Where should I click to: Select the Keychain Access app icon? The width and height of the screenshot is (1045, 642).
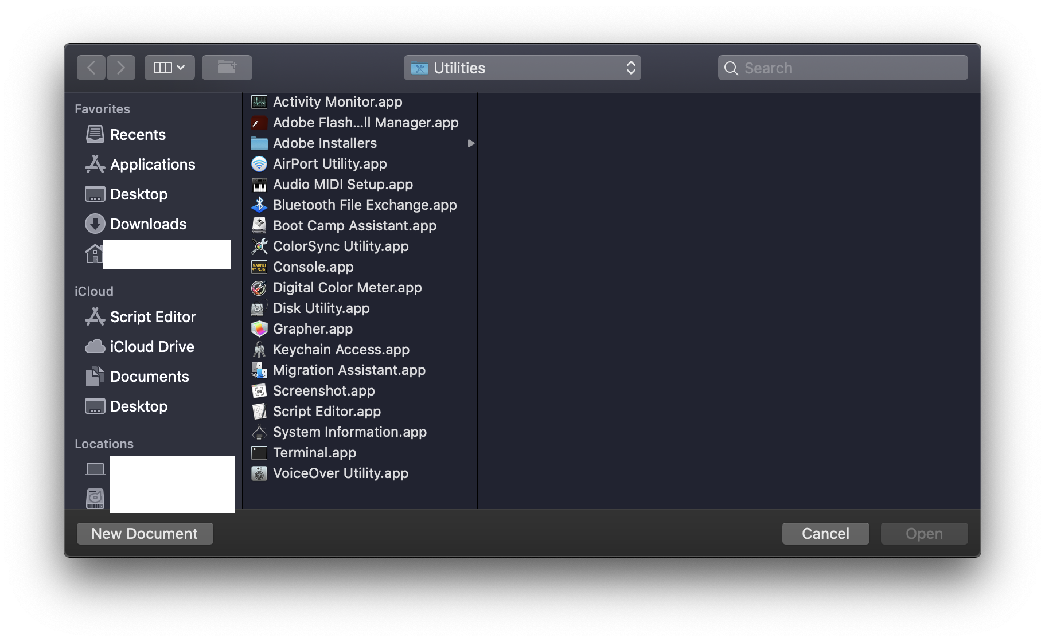[x=259, y=350]
